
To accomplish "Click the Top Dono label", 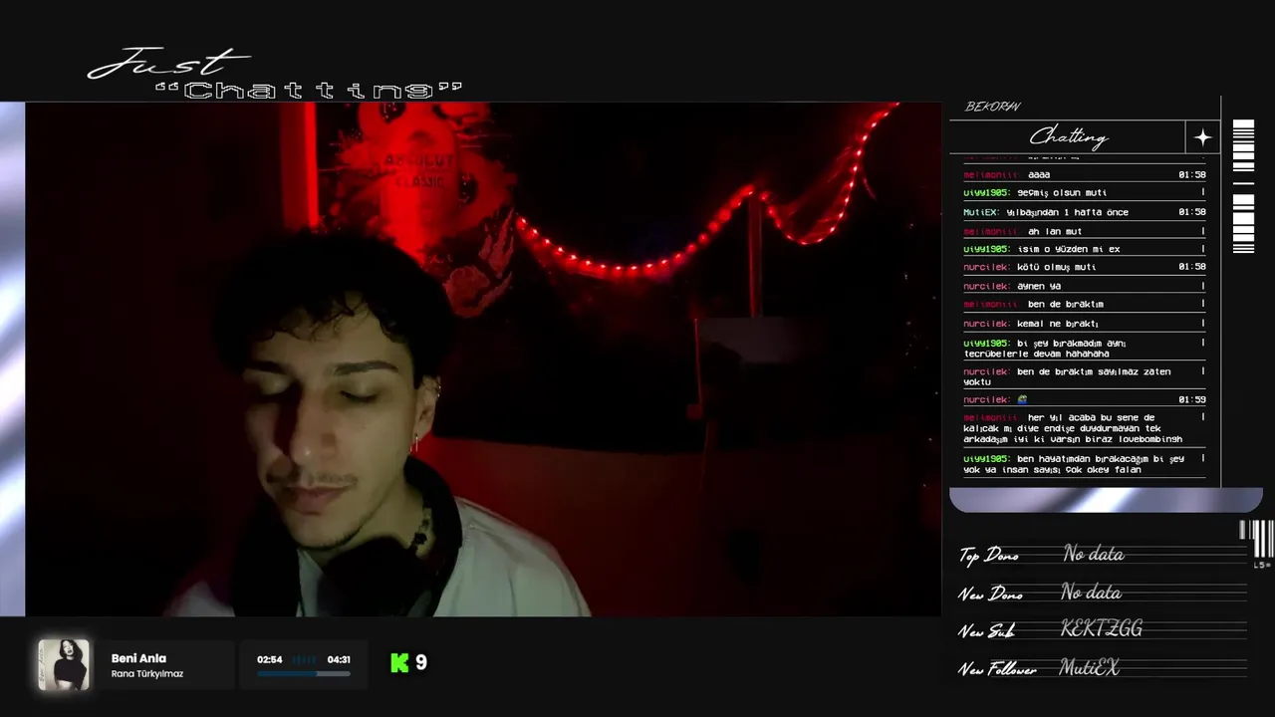I will click(988, 556).
